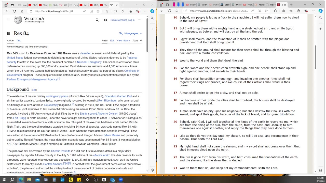Open Zoom app from the taskbar
The width and height of the screenshot is (326, 183).
pos(121,180)
